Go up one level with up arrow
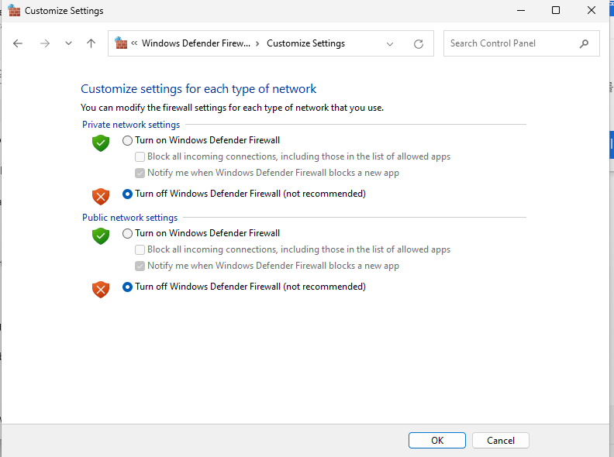 [91, 43]
